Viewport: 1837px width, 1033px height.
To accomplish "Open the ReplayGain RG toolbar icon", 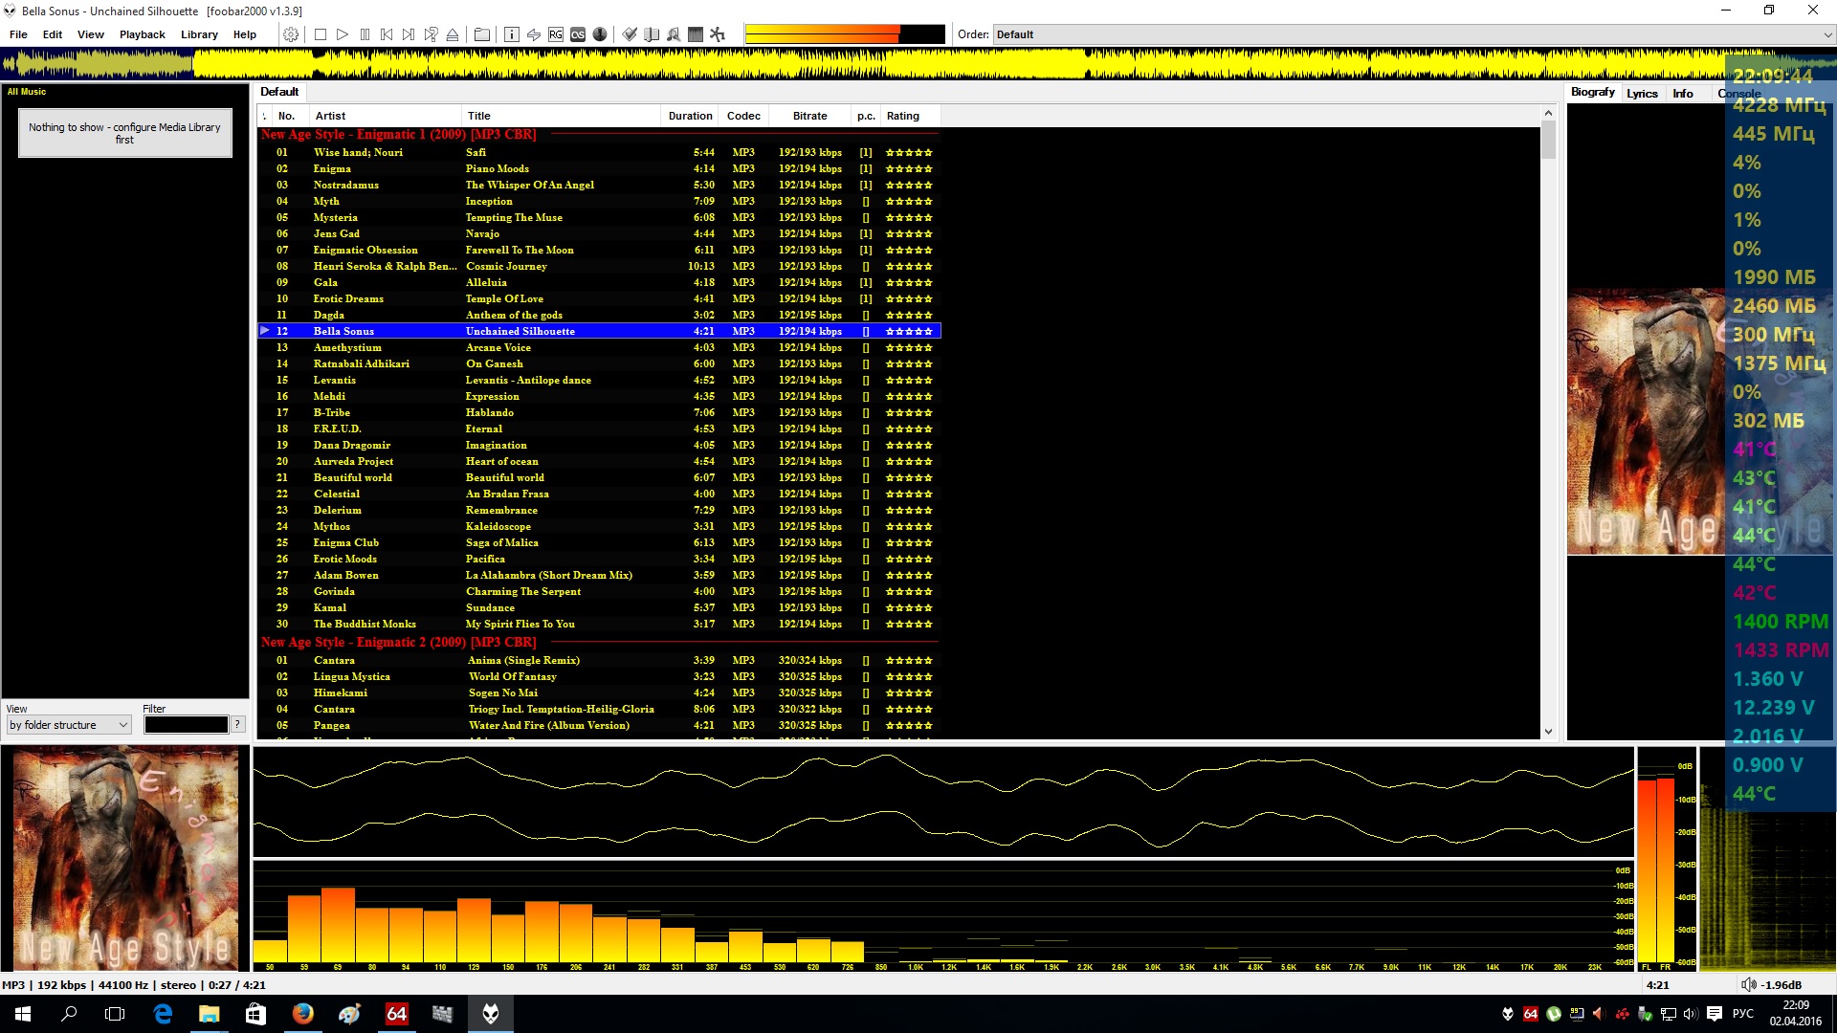I will 556,34.
